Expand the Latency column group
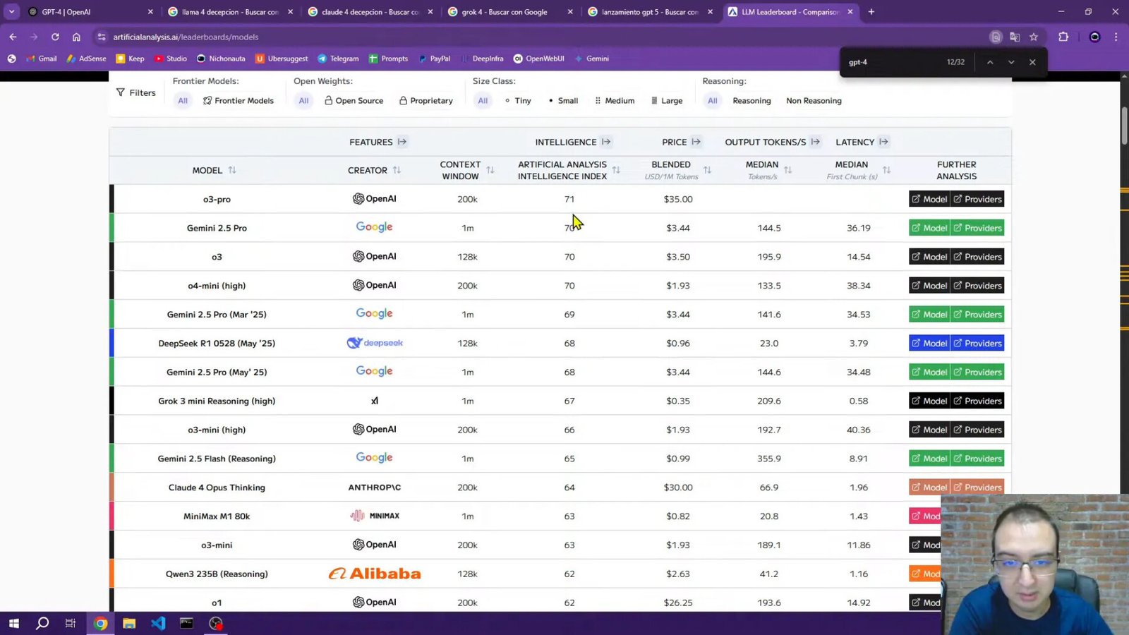The width and height of the screenshot is (1129, 635). (x=883, y=142)
